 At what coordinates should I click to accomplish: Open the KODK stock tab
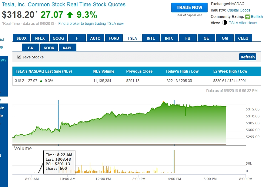(49, 48)
